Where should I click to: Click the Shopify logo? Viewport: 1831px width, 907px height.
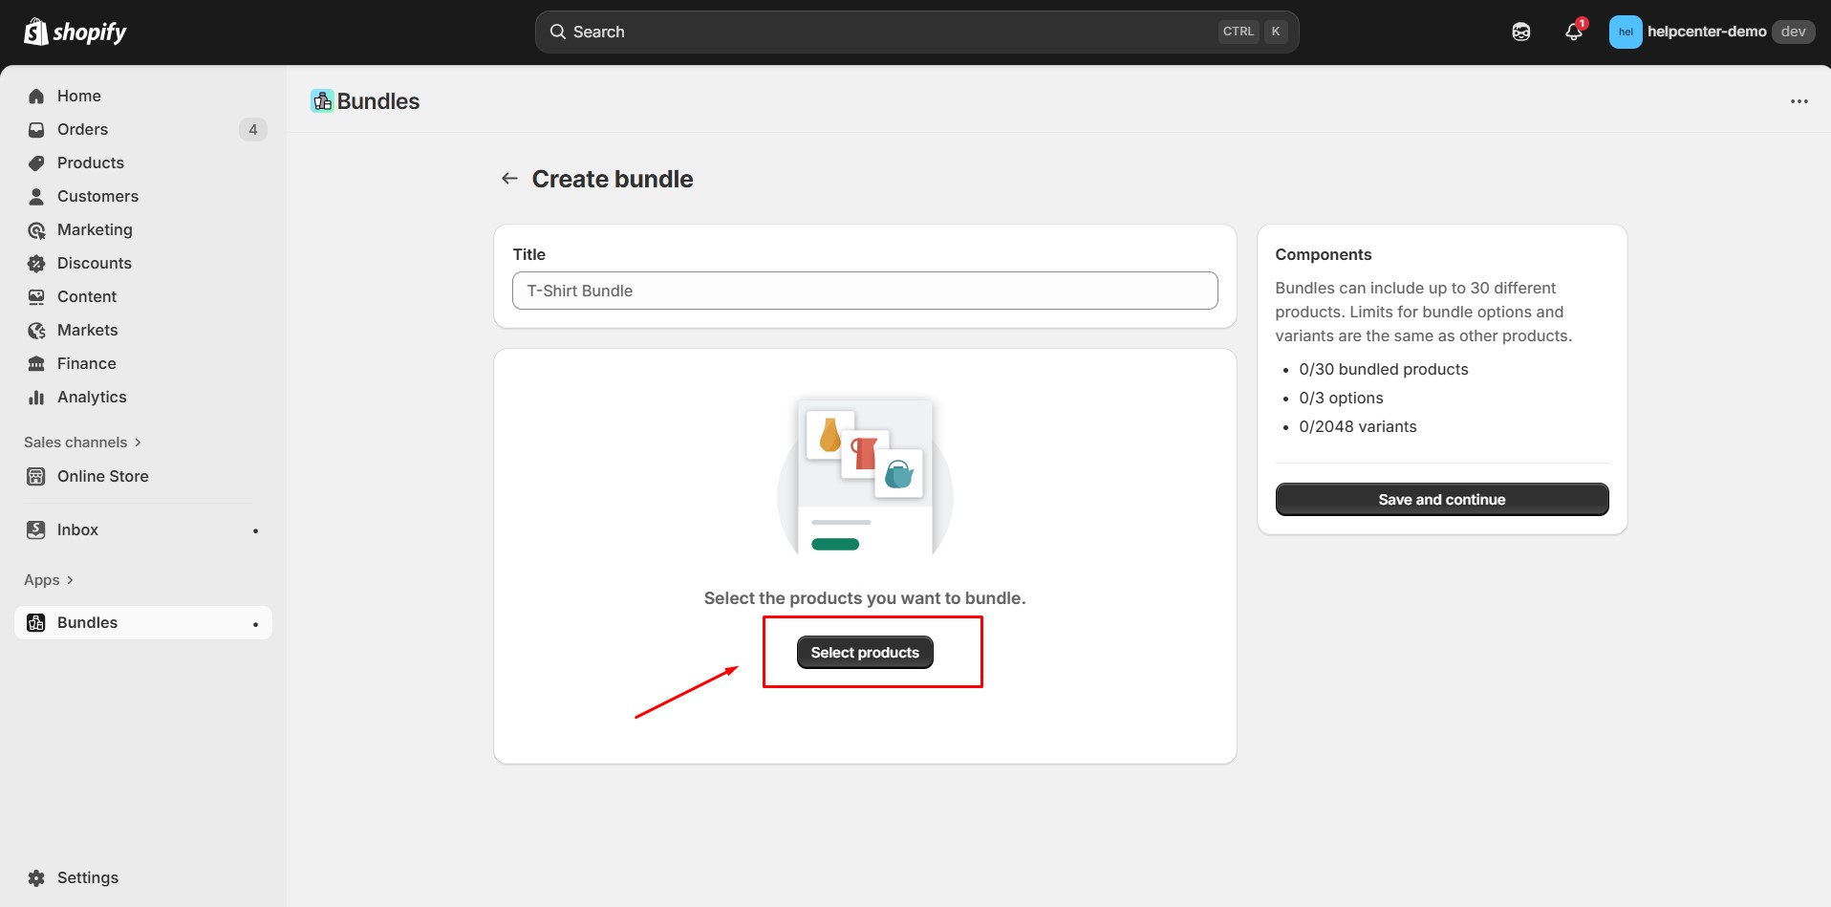[x=74, y=31]
